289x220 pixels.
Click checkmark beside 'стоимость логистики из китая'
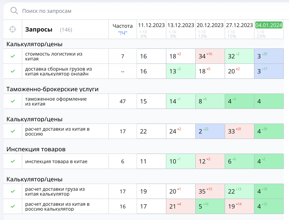[x=13, y=56]
